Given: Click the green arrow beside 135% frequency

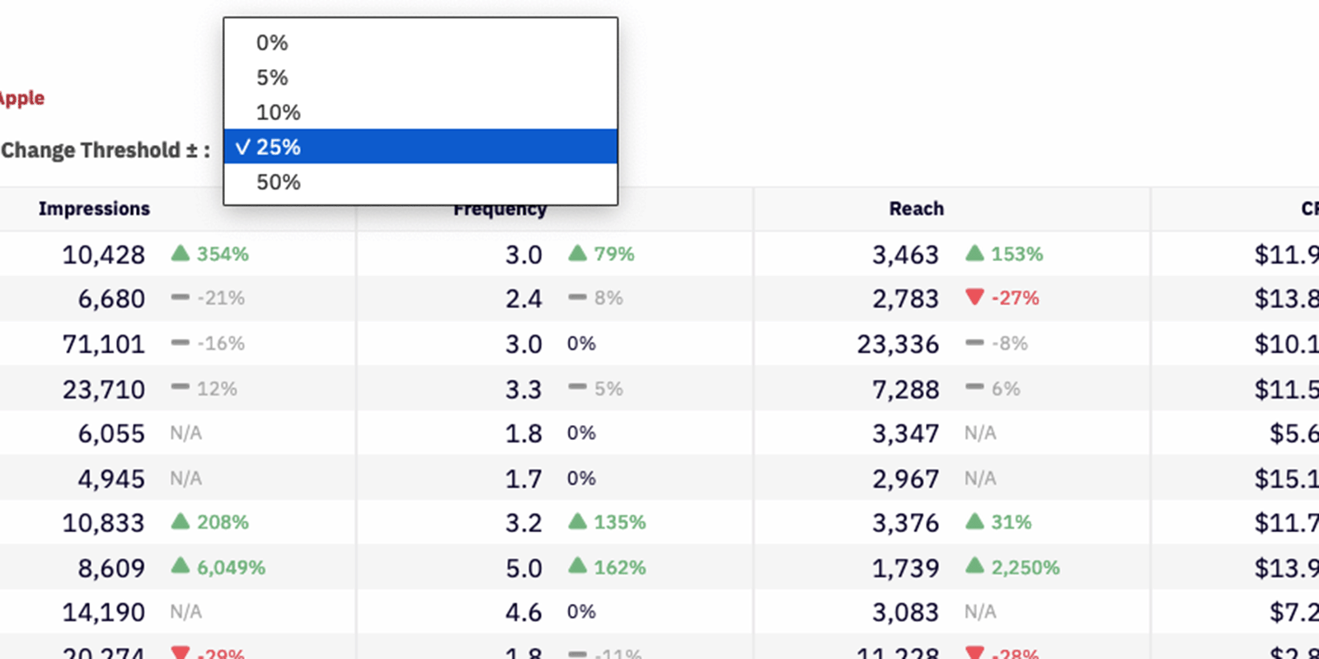Looking at the screenshot, I should coord(578,521).
